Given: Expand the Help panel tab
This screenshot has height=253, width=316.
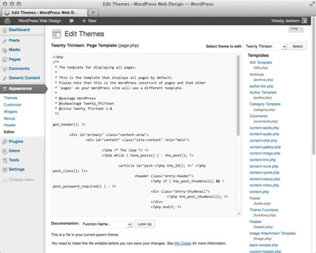Looking at the screenshot, I should click(x=296, y=28).
